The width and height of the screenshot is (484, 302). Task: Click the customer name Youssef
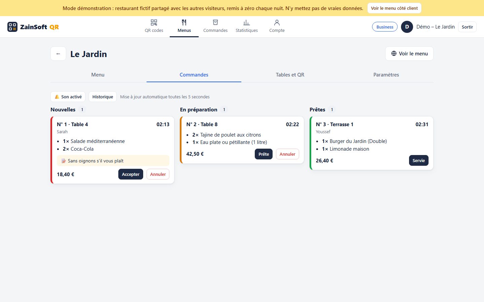323,132
